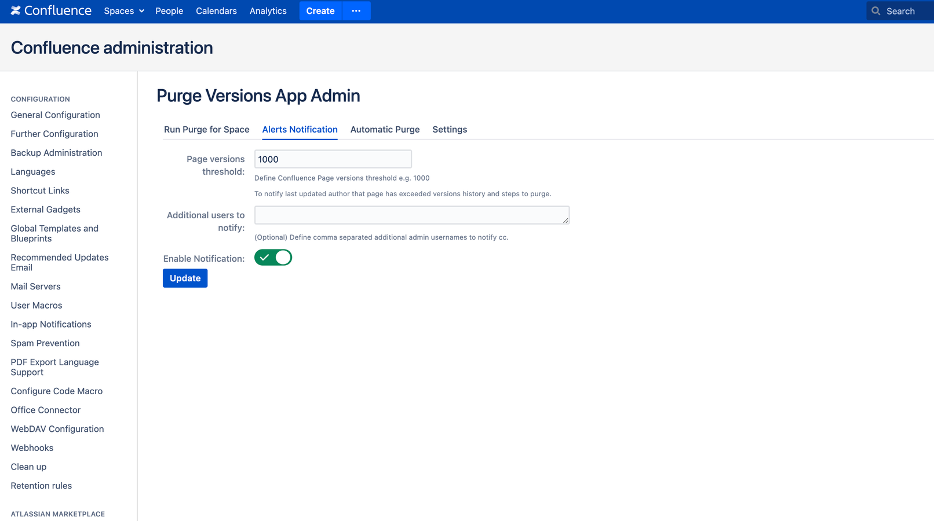Click the '(Optional) Define comma separated' hint text
The height and width of the screenshot is (521, 934).
pos(381,237)
